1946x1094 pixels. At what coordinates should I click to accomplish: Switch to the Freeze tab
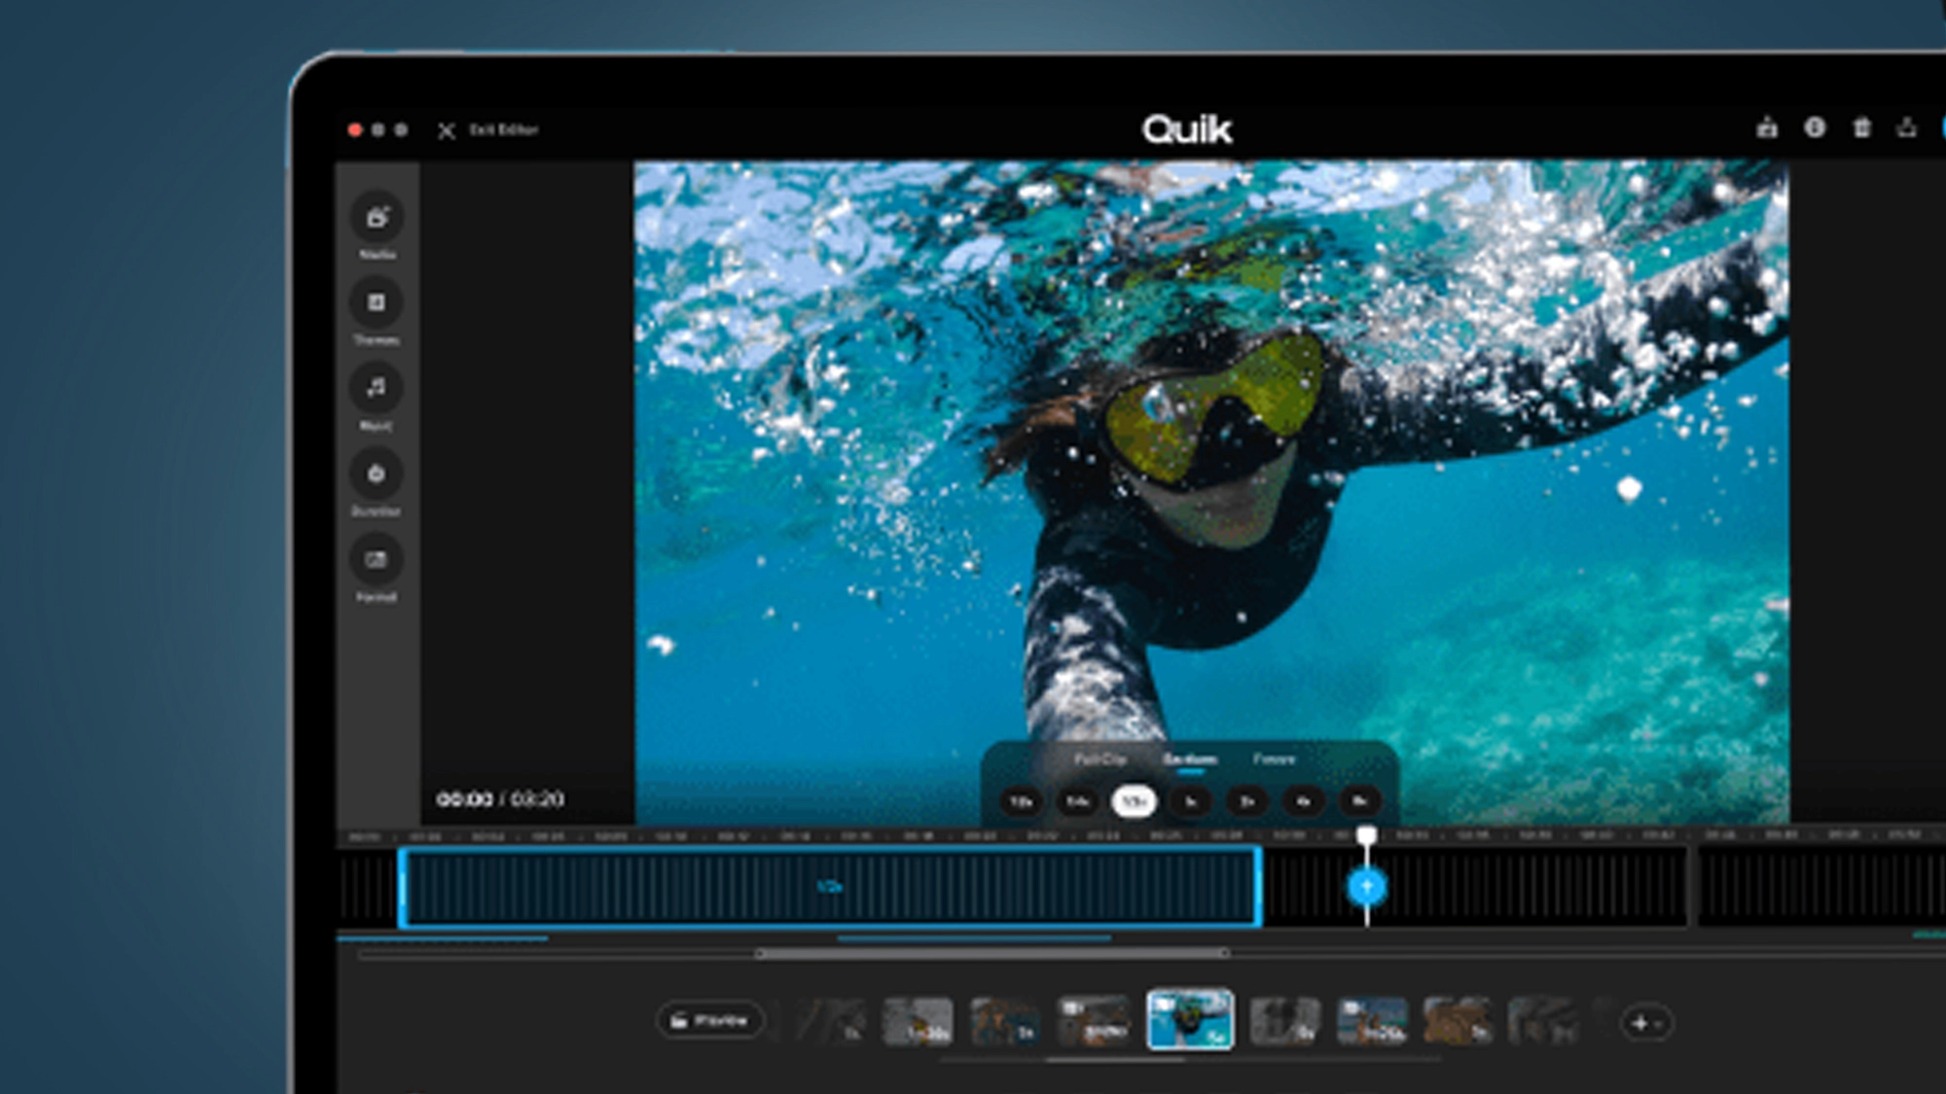(1274, 759)
